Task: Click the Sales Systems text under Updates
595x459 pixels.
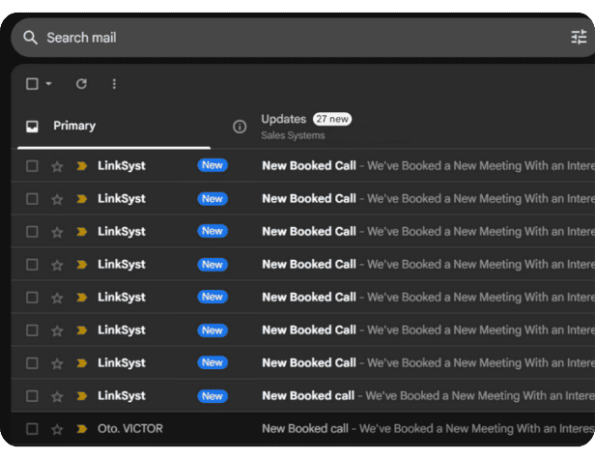Action: click(293, 135)
